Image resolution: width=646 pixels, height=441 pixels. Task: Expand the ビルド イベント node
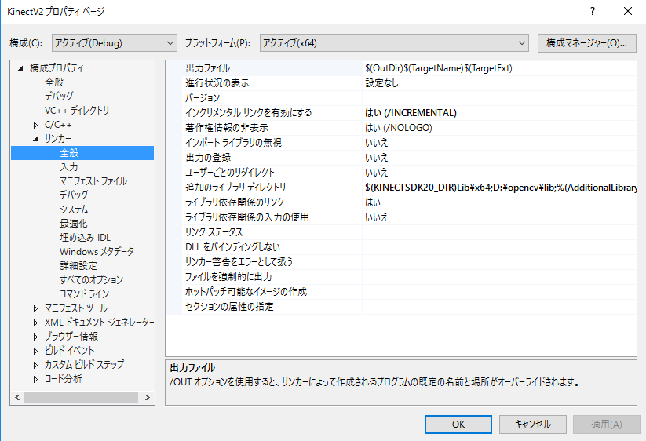pyautogui.click(x=35, y=351)
